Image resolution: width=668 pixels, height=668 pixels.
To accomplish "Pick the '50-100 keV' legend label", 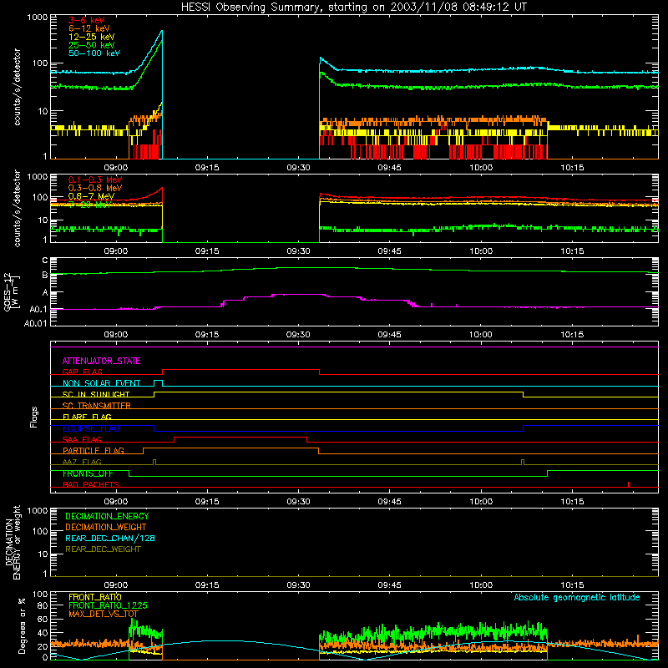I will (x=94, y=53).
